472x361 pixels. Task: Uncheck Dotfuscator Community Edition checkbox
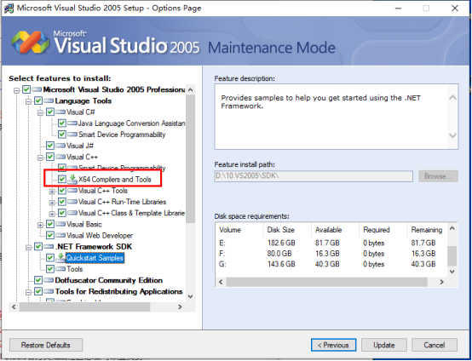click(x=38, y=280)
